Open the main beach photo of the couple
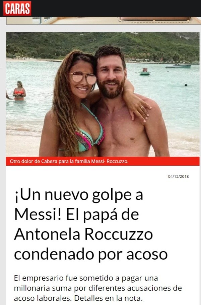This screenshot has height=305, width=201. (x=103, y=94)
